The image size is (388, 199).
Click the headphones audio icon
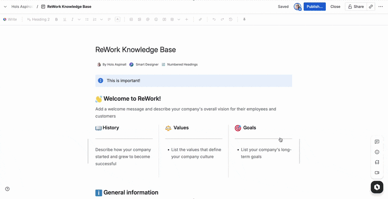377,162
